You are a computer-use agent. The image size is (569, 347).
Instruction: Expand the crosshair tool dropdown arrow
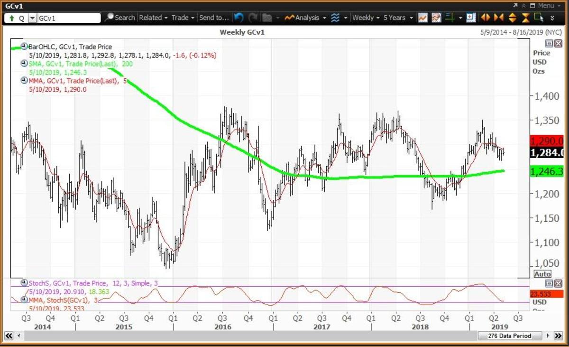(460, 18)
